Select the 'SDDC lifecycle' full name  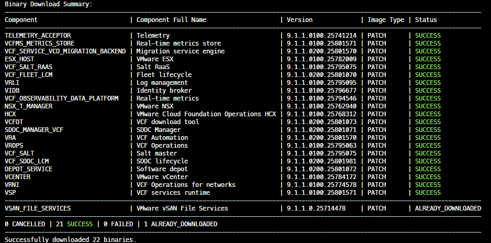[162, 161]
